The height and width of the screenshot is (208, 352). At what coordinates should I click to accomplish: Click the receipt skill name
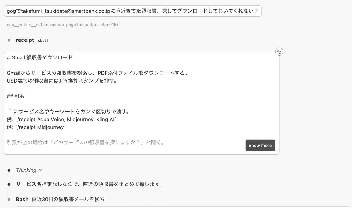[x=25, y=40]
